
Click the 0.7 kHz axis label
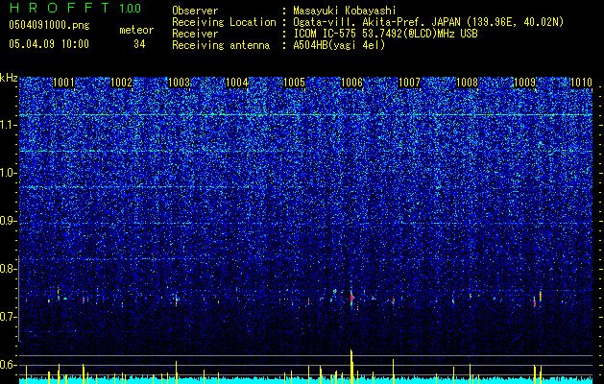pos(8,317)
